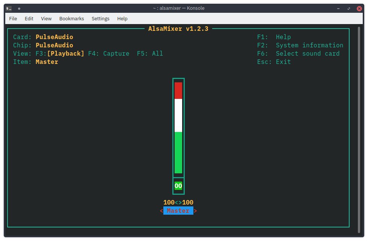Screen dimensions: 368x241
Task: Click the pin dot icon in title bar
Action: coord(19,8)
